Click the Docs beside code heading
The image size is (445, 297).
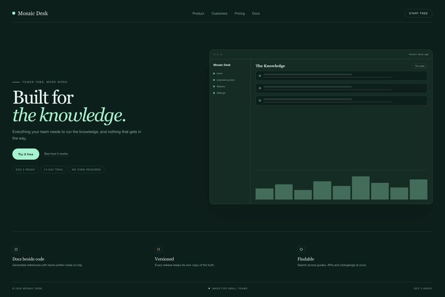pos(28,259)
